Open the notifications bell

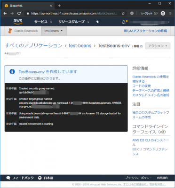124,22
